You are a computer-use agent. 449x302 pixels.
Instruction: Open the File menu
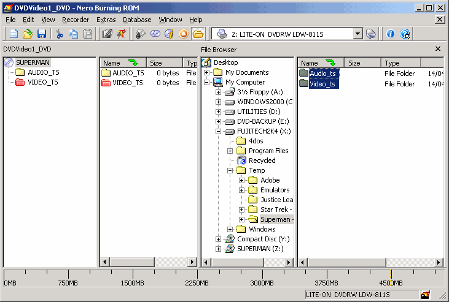[x=10, y=20]
